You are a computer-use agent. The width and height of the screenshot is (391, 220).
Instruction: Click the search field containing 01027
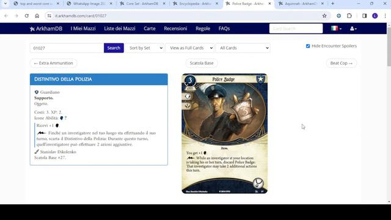(67, 48)
